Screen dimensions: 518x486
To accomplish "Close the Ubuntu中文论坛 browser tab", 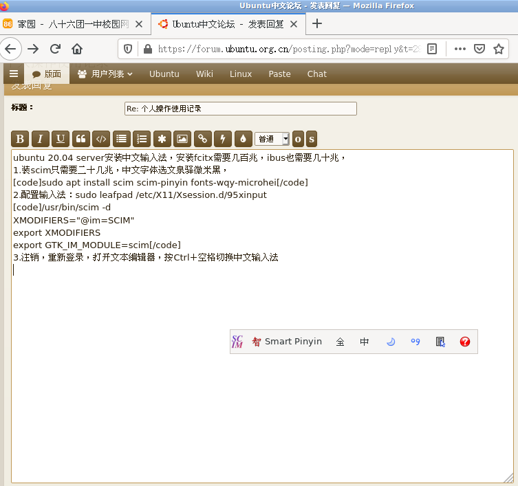I will click(294, 24).
